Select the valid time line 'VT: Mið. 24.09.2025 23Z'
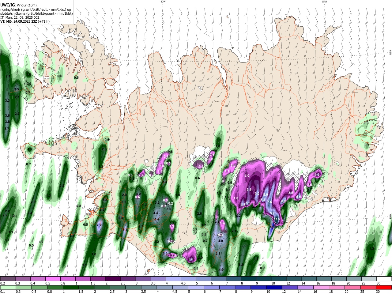 tap(19, 21)
